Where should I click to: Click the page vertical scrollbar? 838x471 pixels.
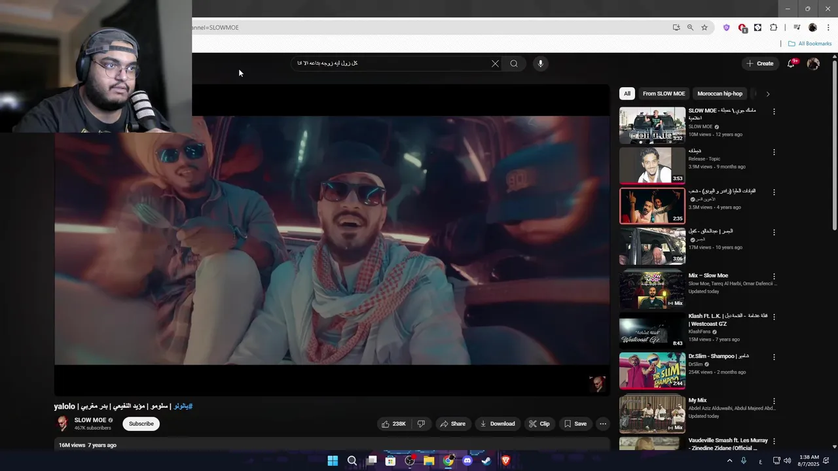tap(834, 144)
